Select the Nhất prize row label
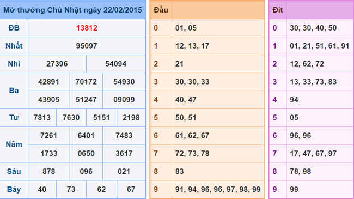The image size is (354, 199). pyautogui.click(x=14, y=46)
